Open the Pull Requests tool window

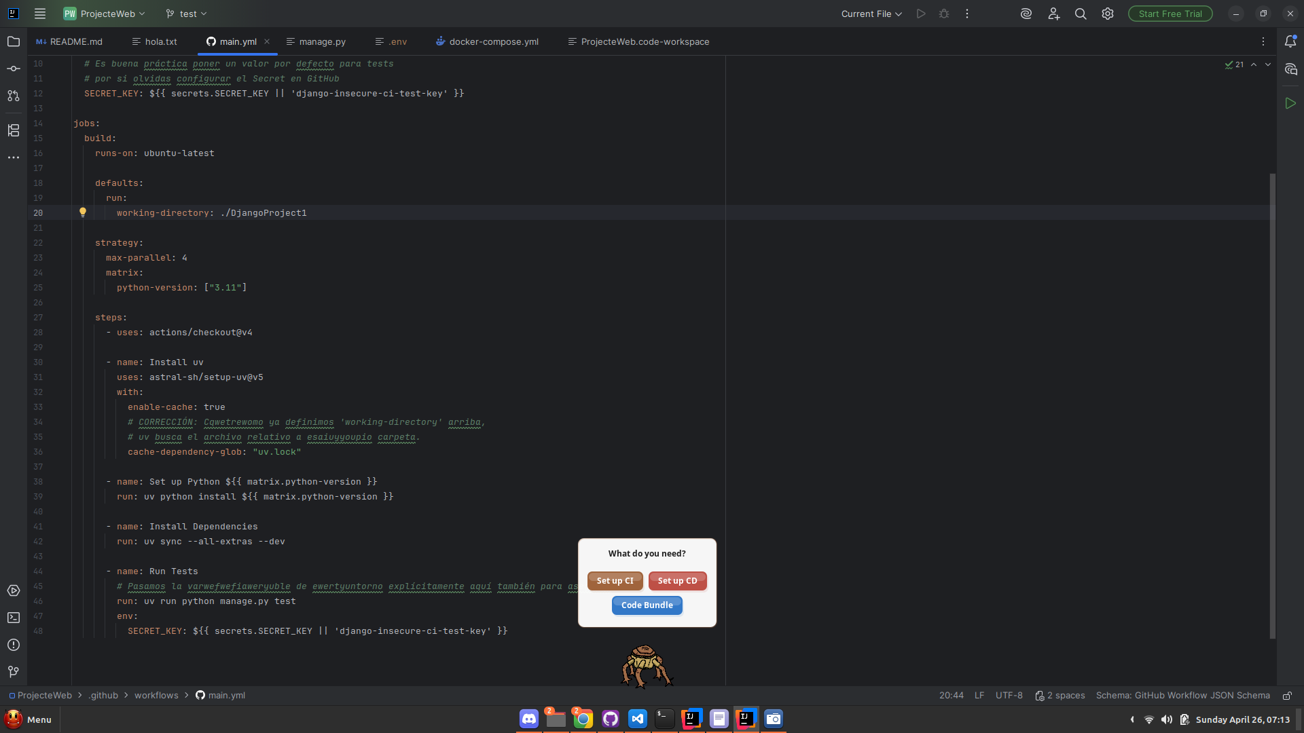tap(14, 96)
